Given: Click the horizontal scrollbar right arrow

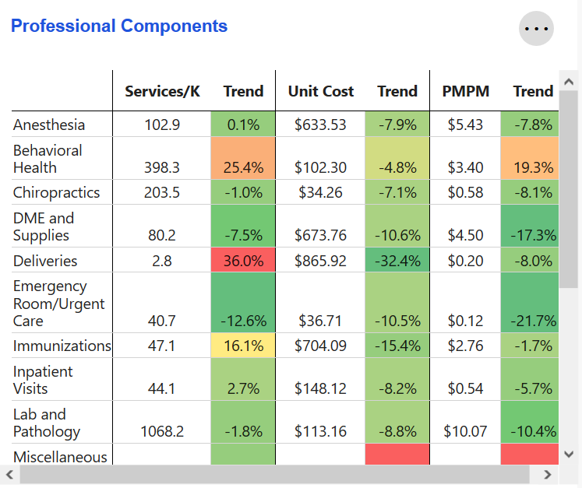Looking at the screenshot, I should tap(548, 474).
